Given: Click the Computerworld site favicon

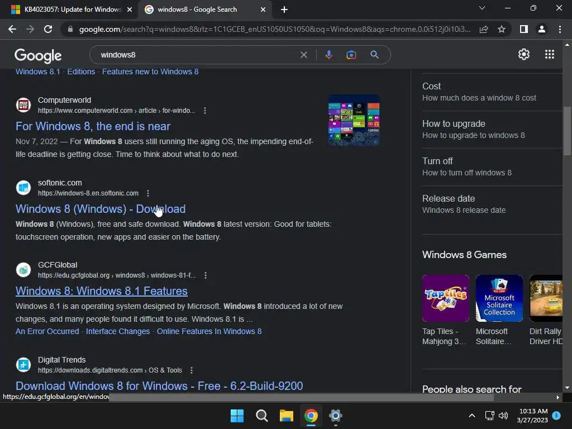Looking at the screenshot, I should [23, 105].
